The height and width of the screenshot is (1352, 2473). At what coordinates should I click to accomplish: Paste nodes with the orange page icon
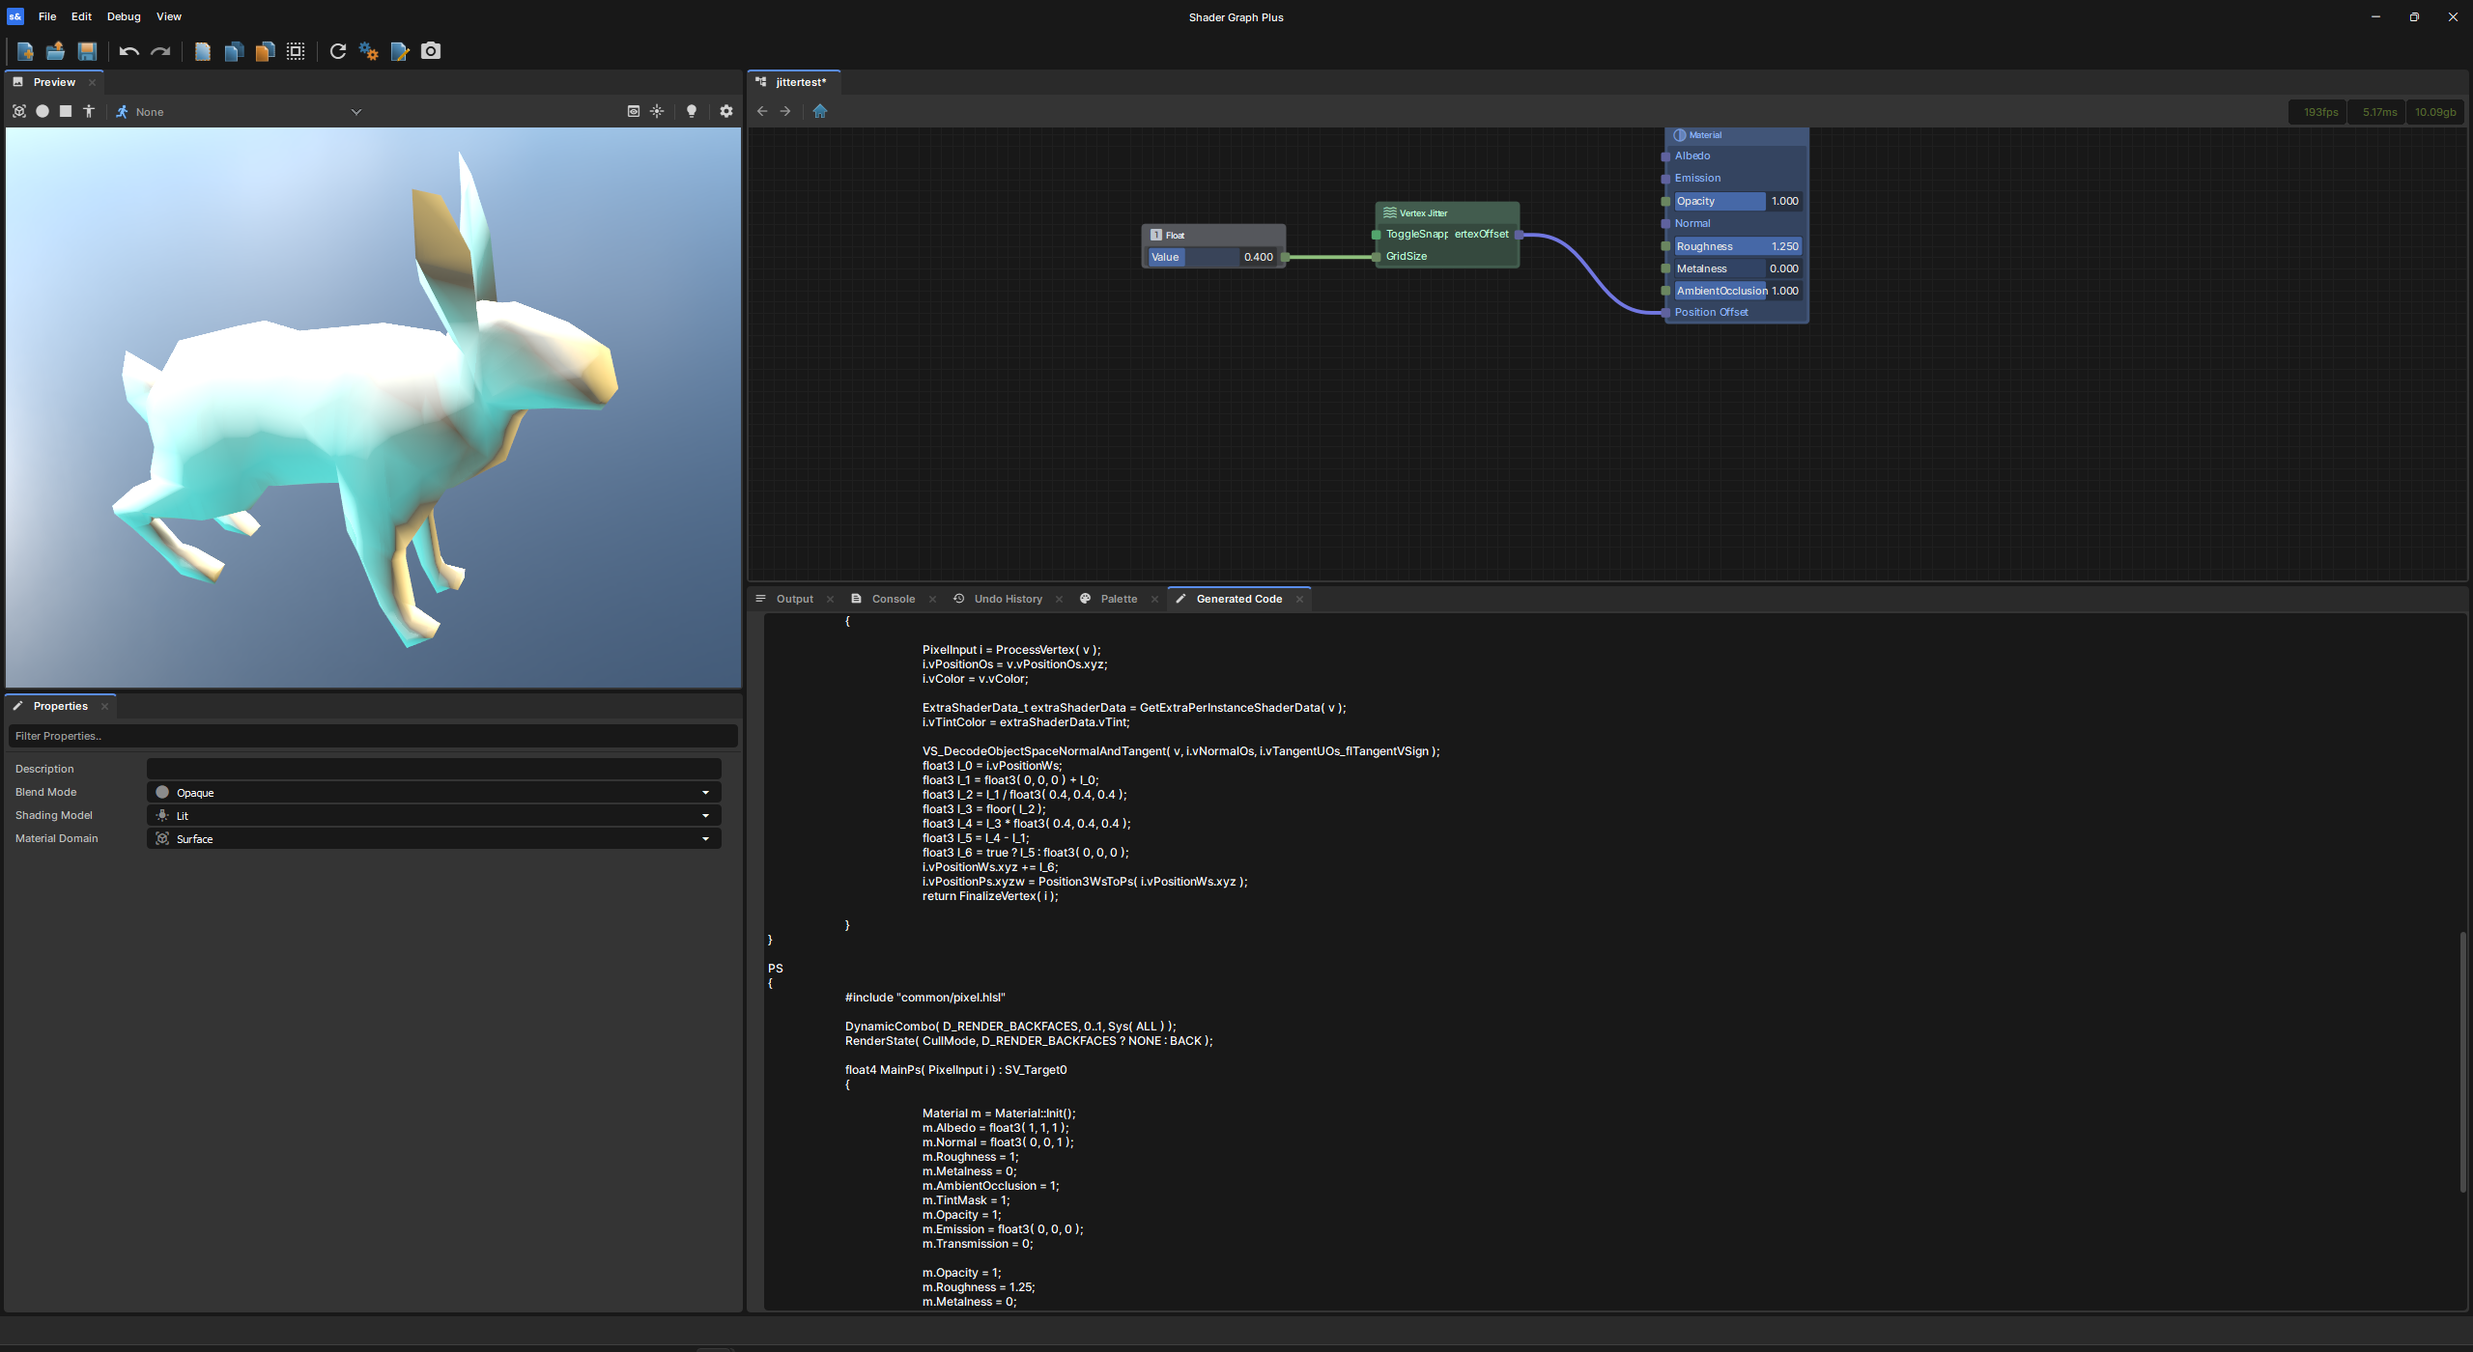[265, 51]
